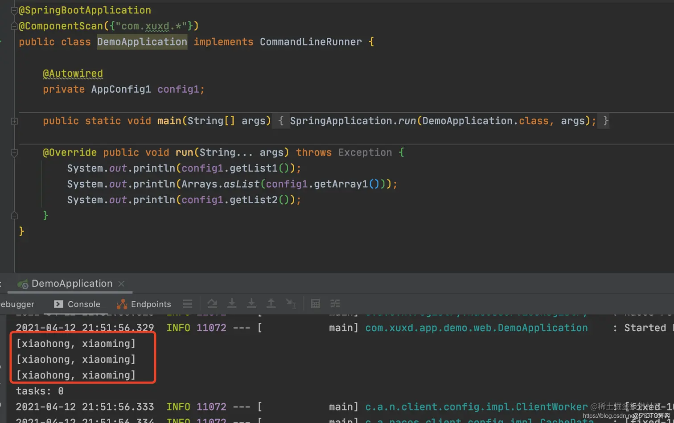This screenshot has height=423, width=674.
Task: Collapse the fold at @ComponentScan line
Action: 14,26
